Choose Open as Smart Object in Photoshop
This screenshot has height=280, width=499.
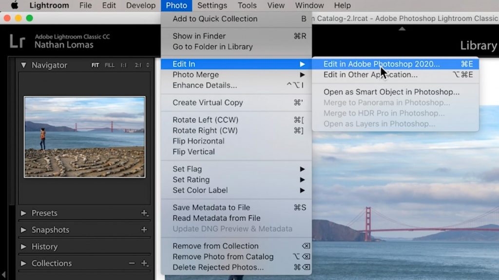(x=395, y=92)
